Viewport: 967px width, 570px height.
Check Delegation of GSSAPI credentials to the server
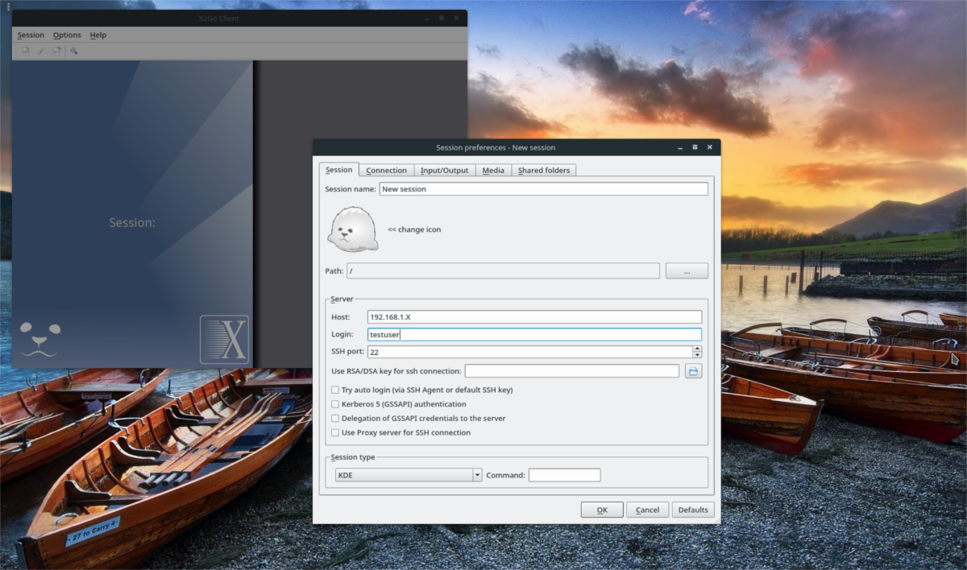coord(335,419)
